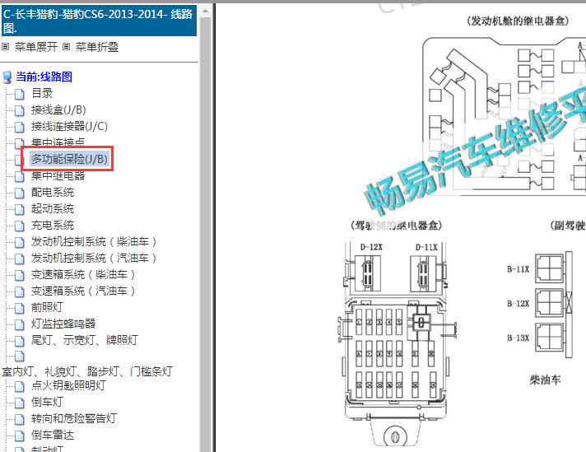586x452 pixels.
Task: Click the B-12X connector in diagram
Action: (x=550, y=302)
